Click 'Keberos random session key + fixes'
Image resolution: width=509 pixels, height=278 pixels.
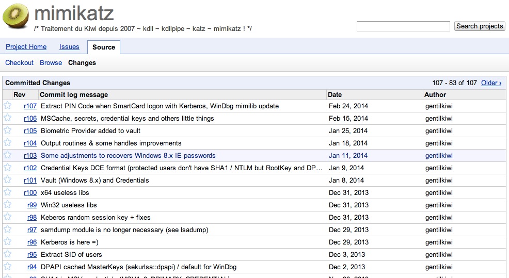tap(96, 217)
